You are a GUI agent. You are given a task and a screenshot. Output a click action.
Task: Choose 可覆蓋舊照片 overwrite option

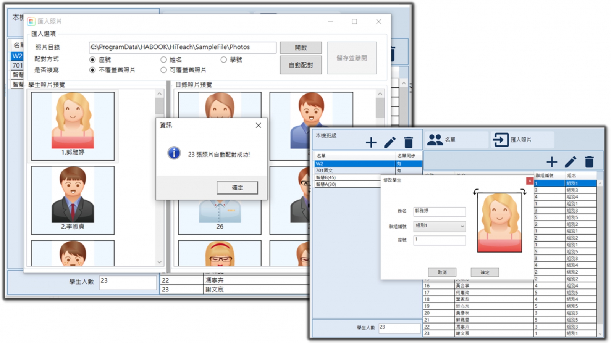click(x=164, y=70)
